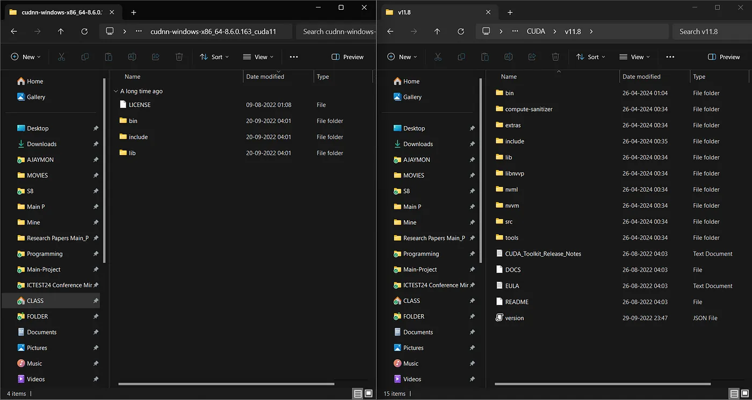752x400 pixels.
Task: Go back in the cudnn window
Action: click(x=14, y=32)
